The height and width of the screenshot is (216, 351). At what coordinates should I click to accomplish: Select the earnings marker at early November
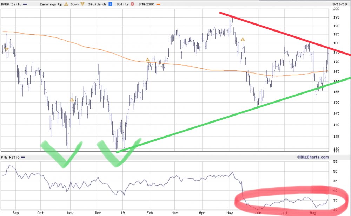click(72, 100)
